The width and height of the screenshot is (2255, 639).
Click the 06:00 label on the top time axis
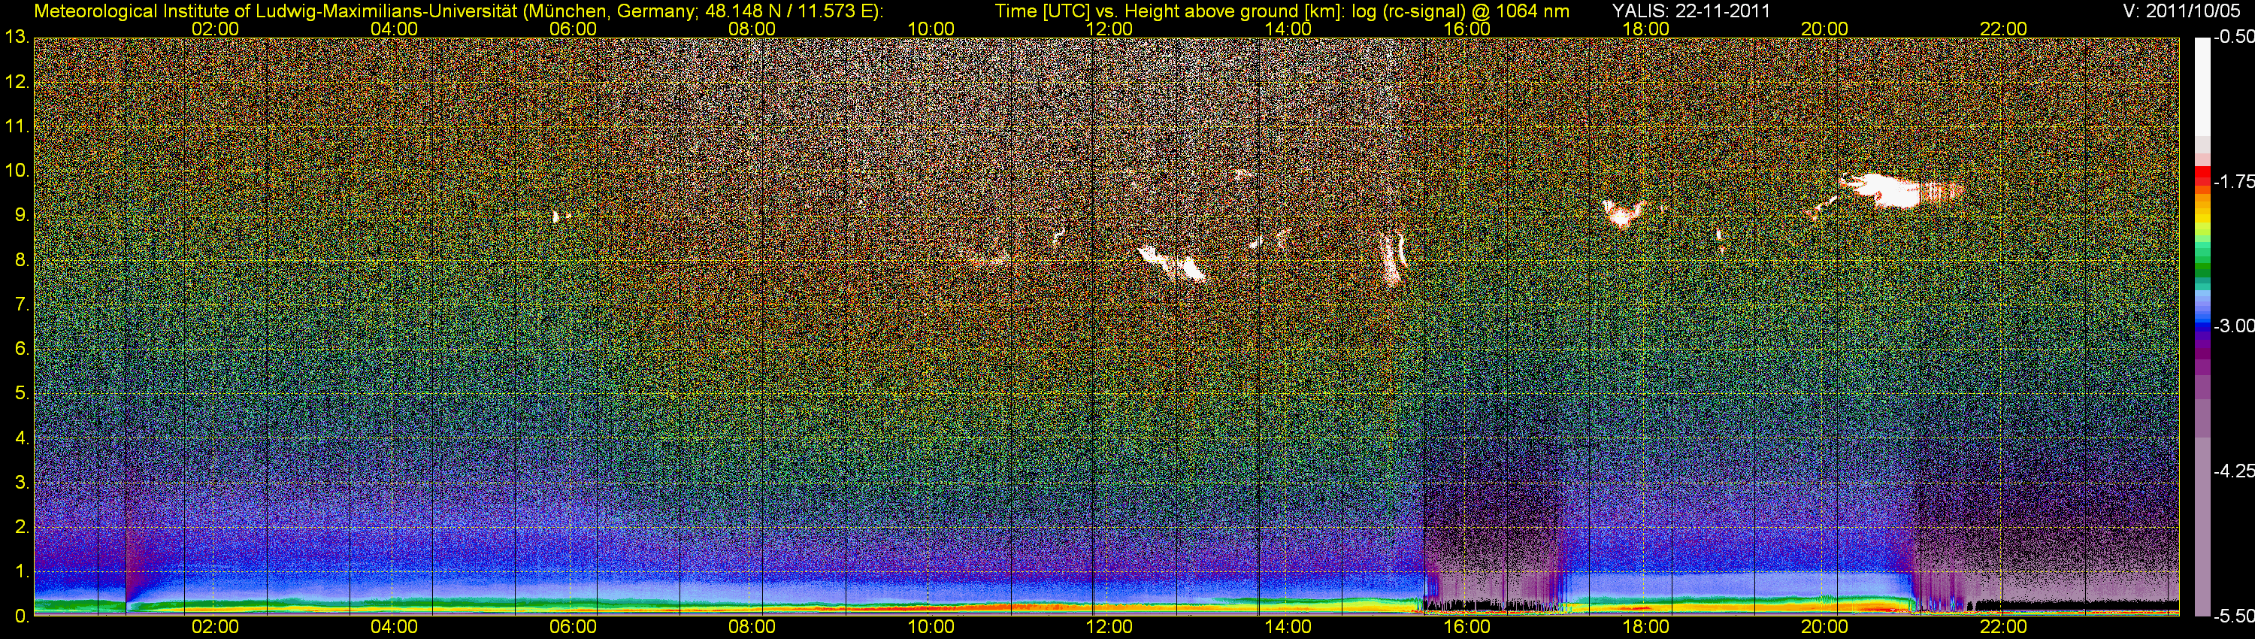(574, 29)
